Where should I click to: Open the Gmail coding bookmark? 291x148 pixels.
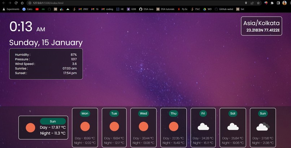107,9
